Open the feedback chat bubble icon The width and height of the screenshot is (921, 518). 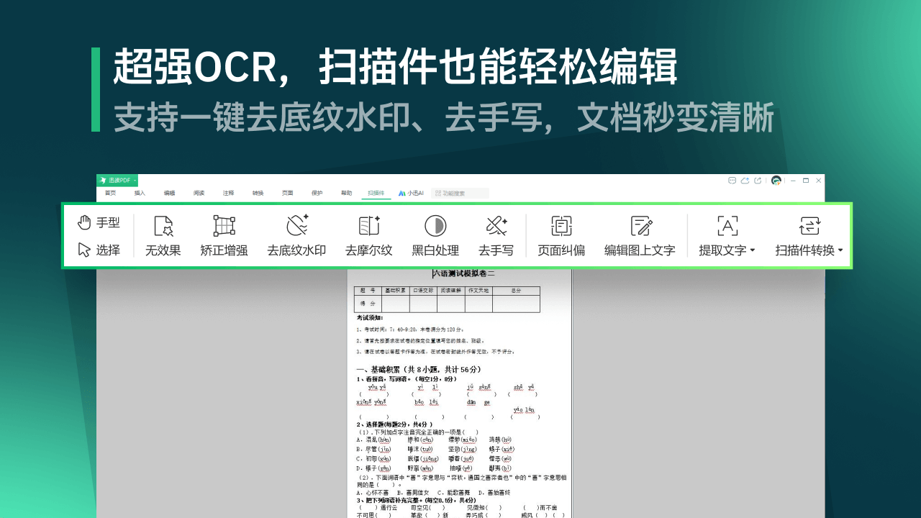[x=731, y=181]
